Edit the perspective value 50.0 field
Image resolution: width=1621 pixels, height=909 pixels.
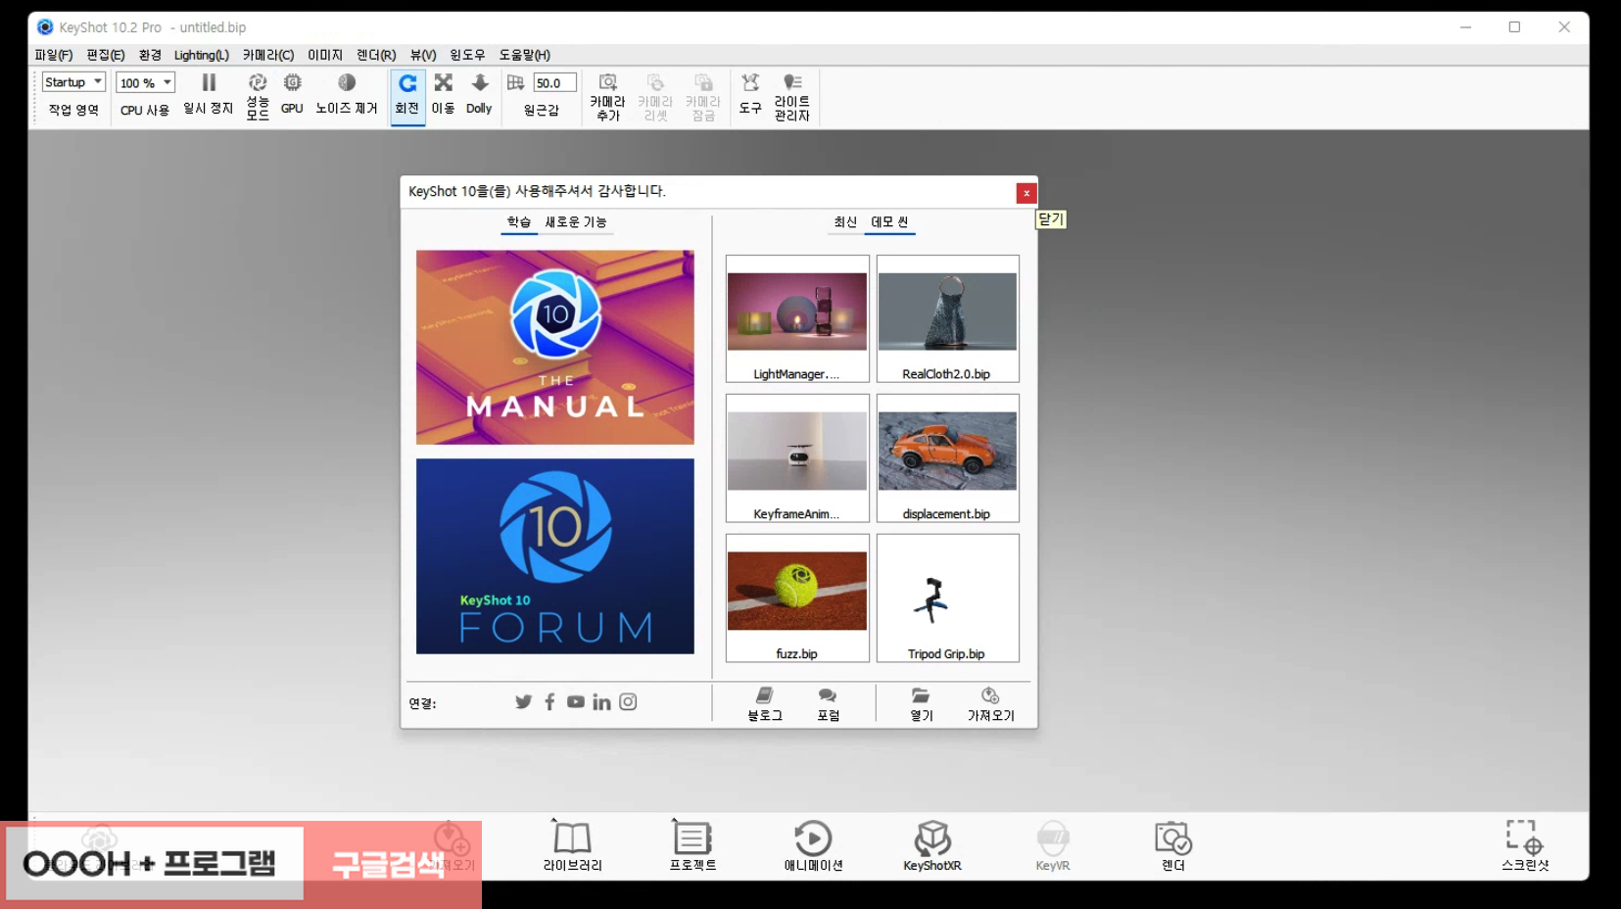coord(554,83)
